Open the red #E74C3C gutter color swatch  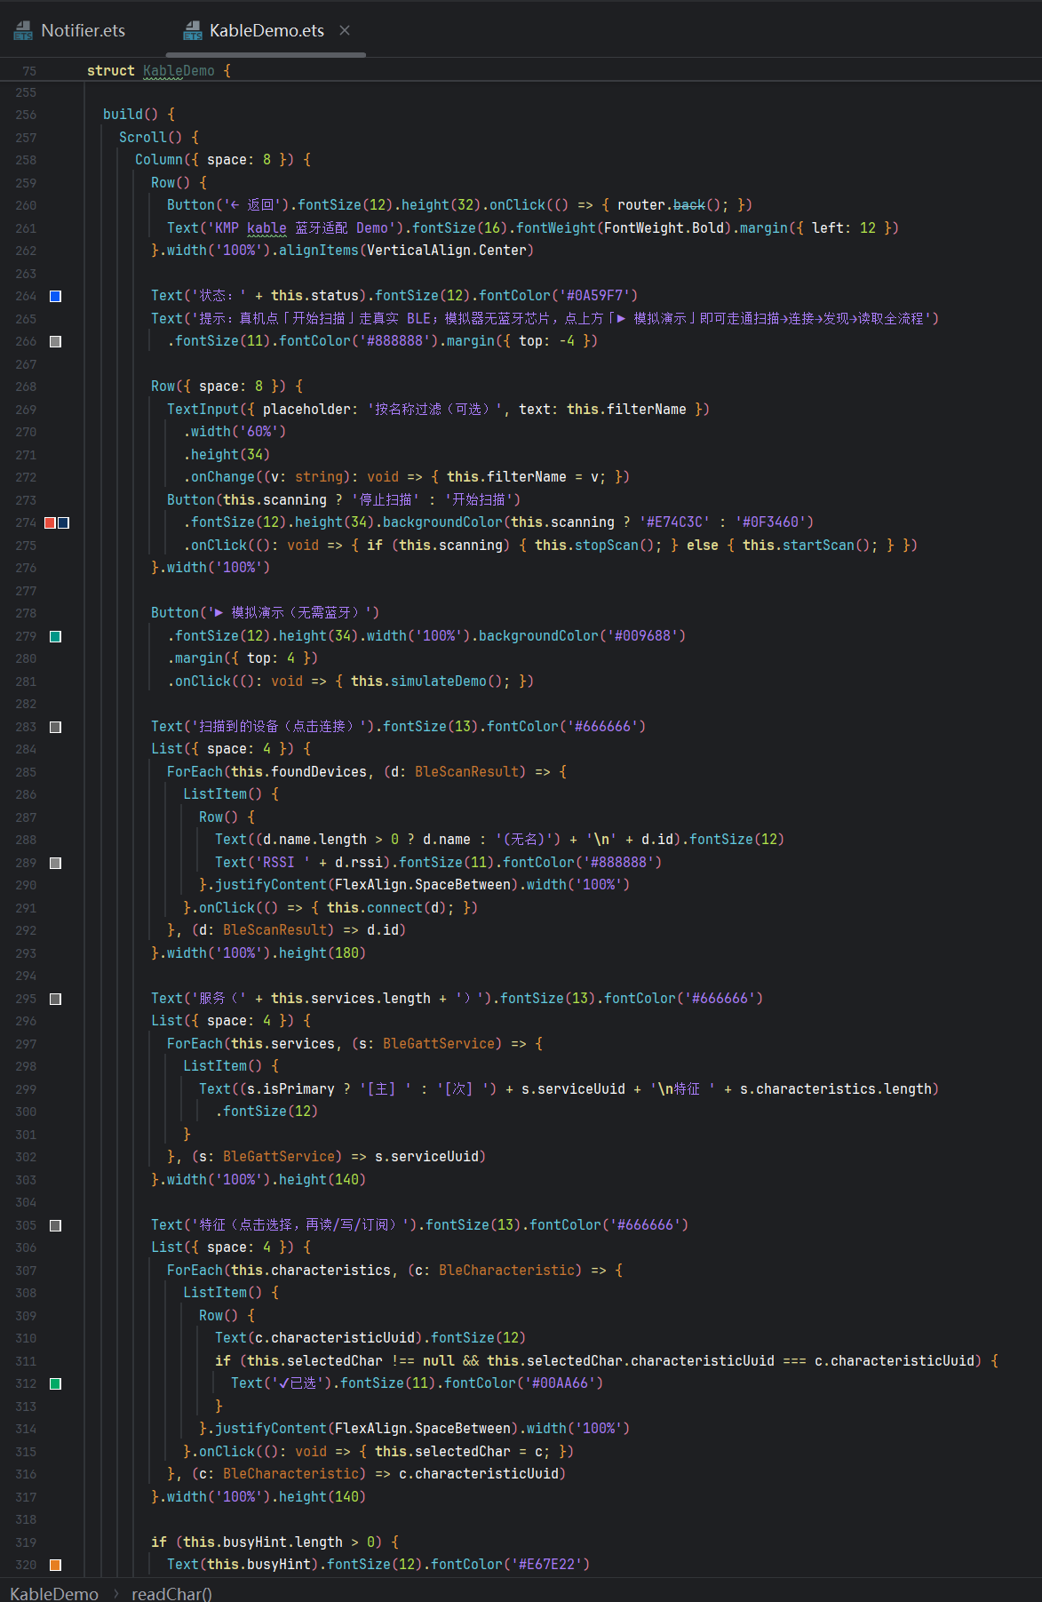click(x=50, y=522)
